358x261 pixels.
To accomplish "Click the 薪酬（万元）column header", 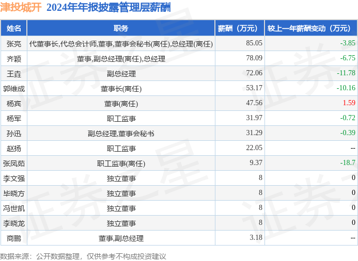I will point(240,28).
